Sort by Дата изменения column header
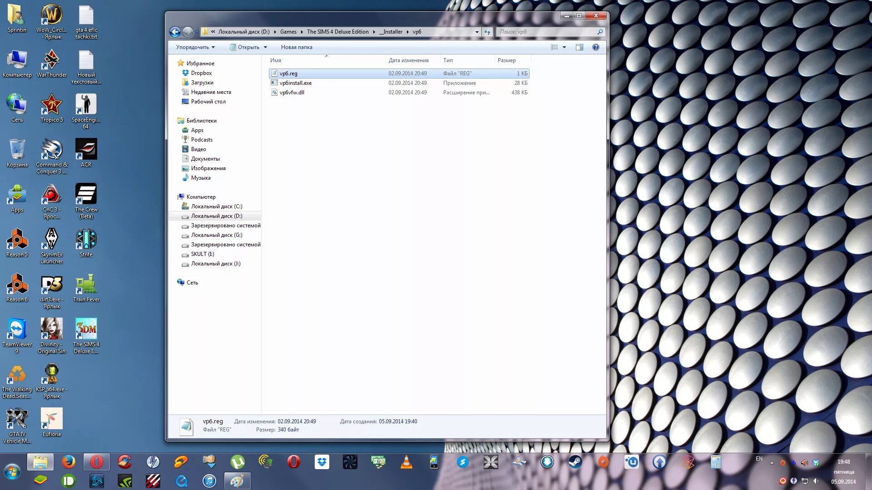 click(x=408, y=60)
